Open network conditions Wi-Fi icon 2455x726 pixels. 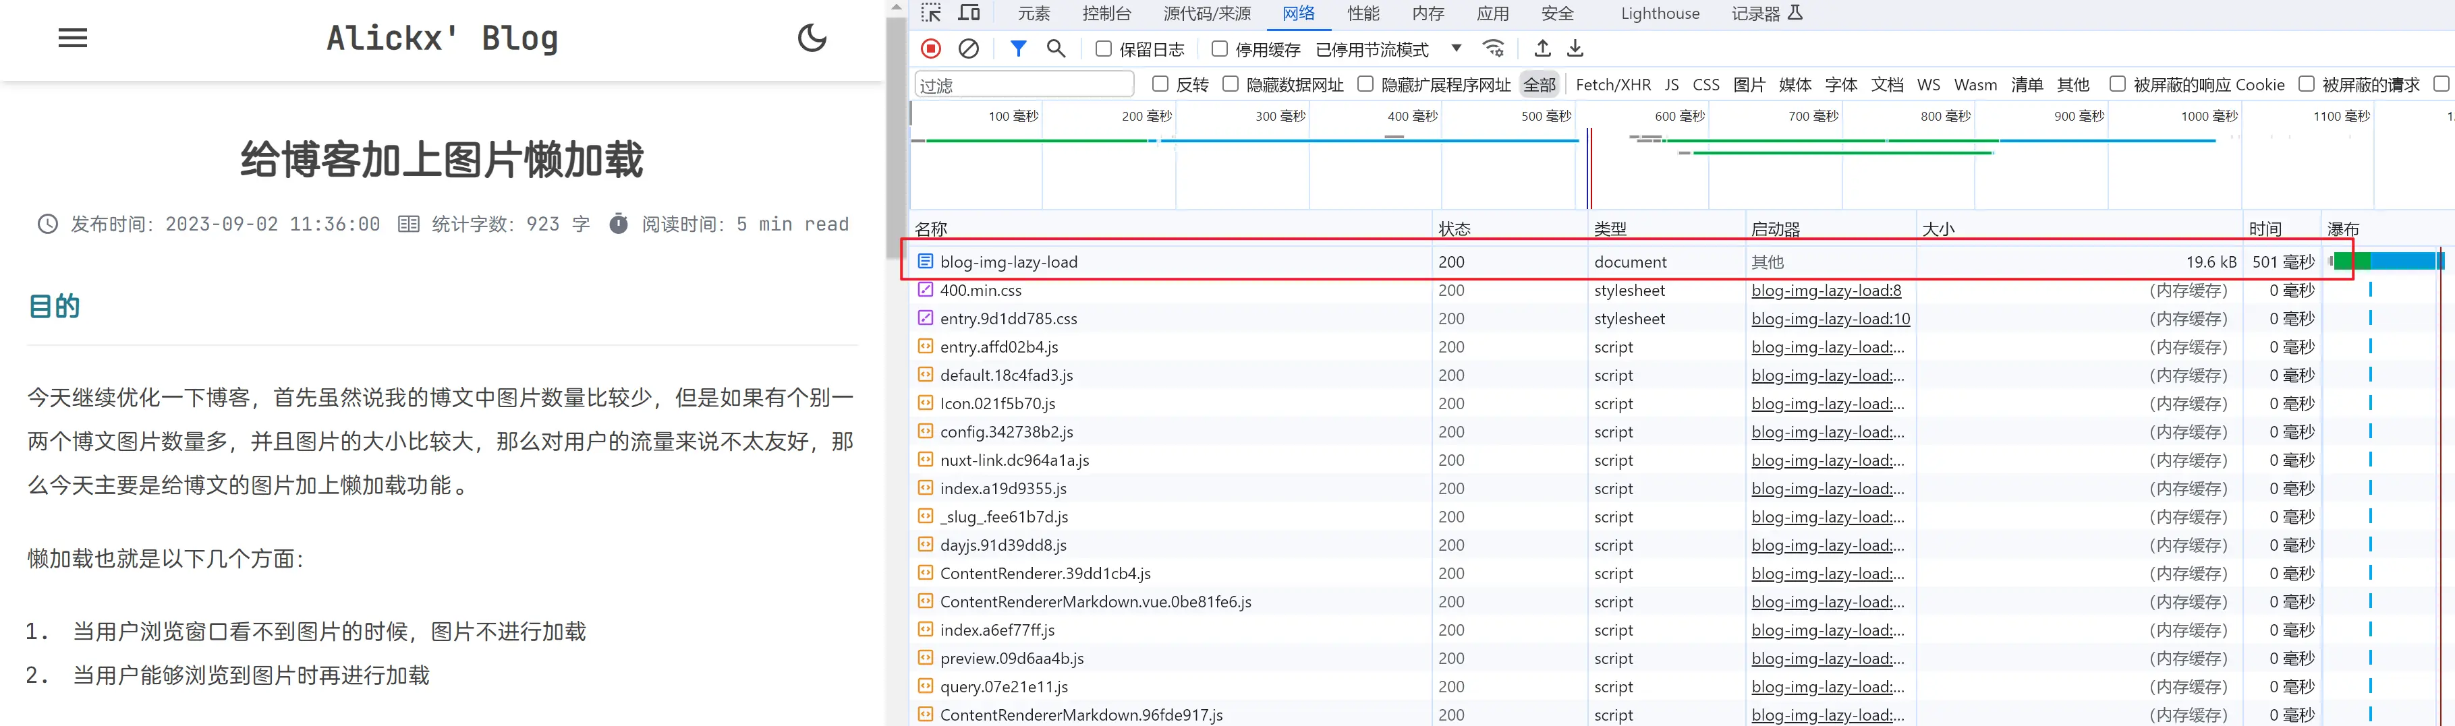[1494, 49]
